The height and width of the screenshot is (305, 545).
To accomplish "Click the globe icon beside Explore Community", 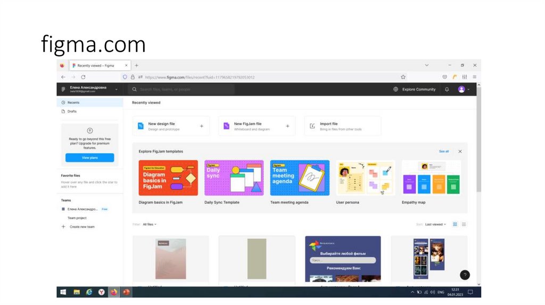I will coord(395,89).
